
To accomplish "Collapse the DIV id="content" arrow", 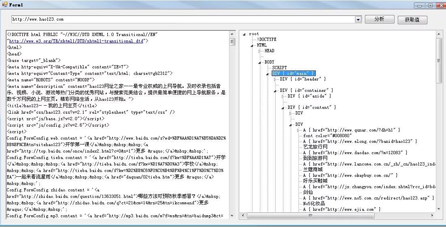I will pyautogui.click(x=283, y=108).
